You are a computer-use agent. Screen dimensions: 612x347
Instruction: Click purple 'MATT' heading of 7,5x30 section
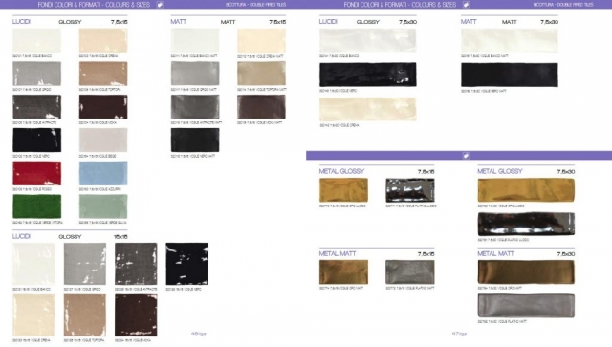469,22
